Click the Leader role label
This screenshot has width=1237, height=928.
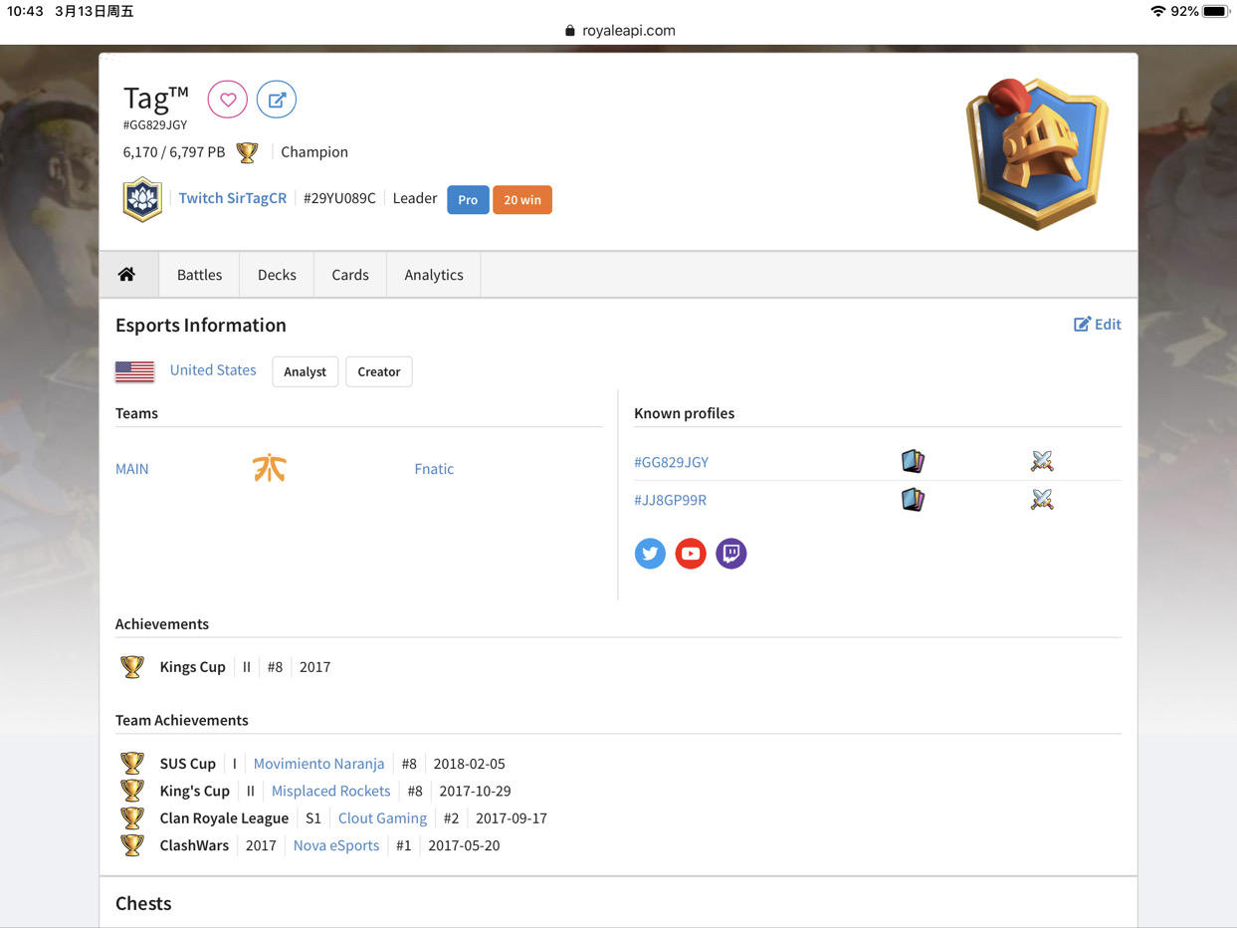click(x=415, y=198)
